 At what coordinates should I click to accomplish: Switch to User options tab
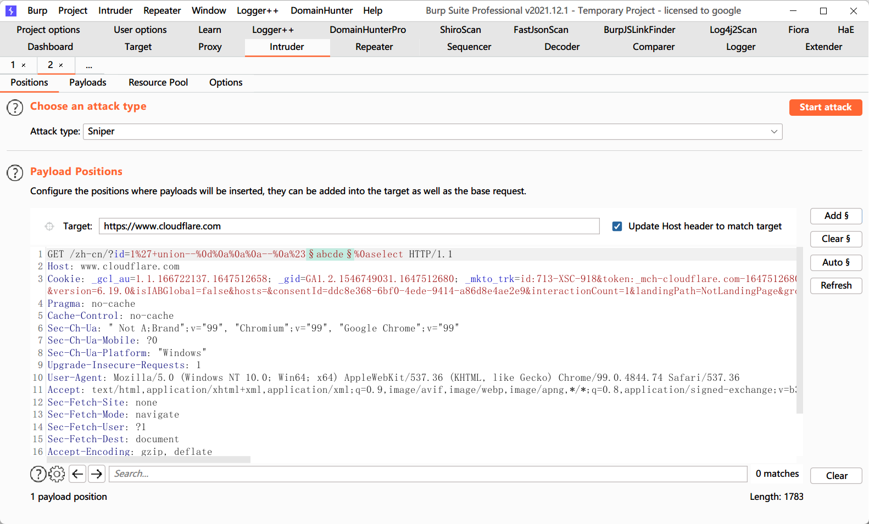140,30
